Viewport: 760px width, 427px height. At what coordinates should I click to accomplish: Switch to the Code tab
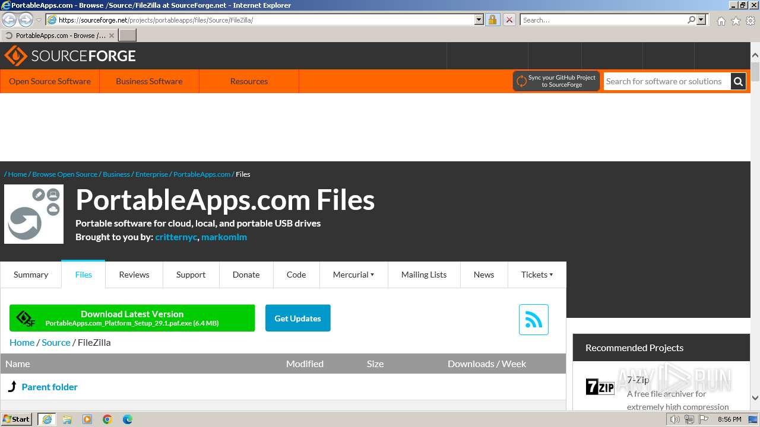(296, 275)
